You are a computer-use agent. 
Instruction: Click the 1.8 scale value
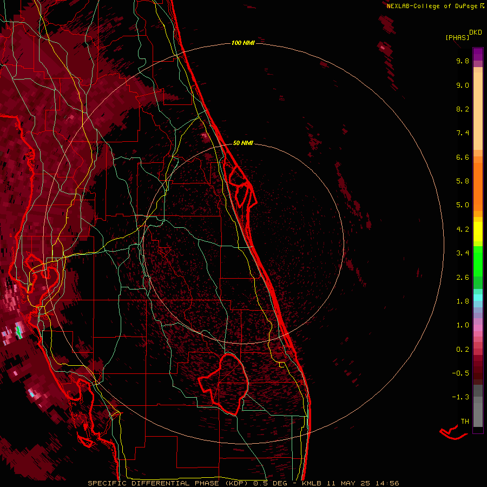(463, 301)
